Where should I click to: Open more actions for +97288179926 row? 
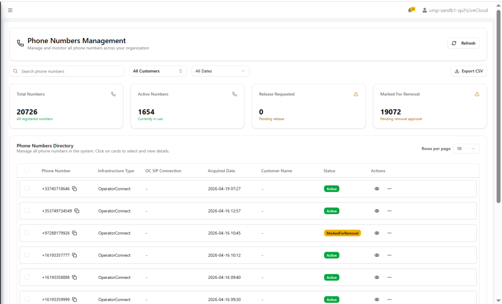[x=389, y=233]
